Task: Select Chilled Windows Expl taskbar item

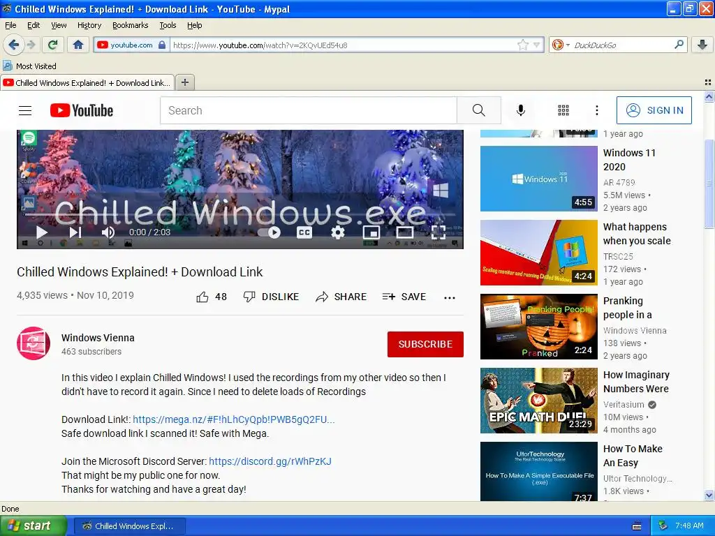Action: pyautogui.click(x=130, y=526)
